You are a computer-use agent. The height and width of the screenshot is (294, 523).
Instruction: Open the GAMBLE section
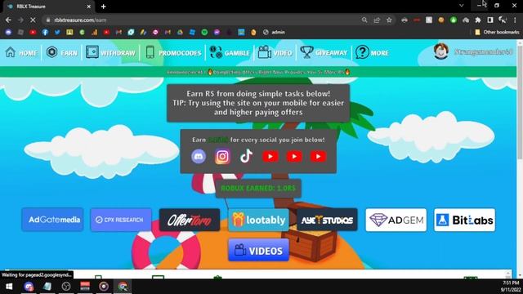tap(230, 52)
